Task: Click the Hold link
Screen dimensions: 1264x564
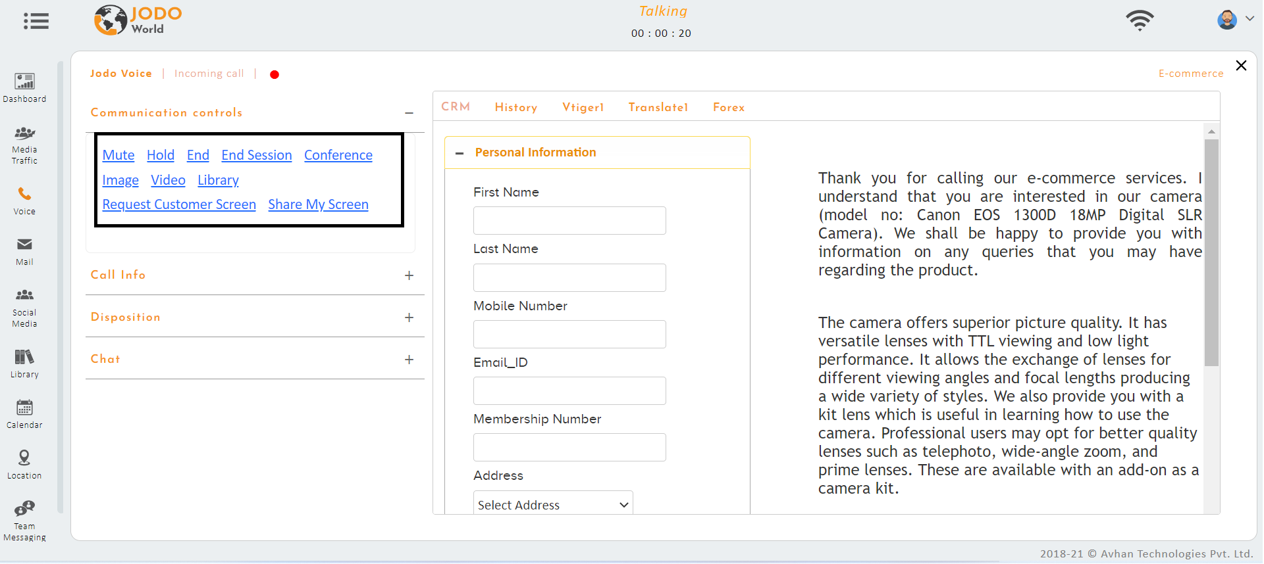Action: click(161, 155)
